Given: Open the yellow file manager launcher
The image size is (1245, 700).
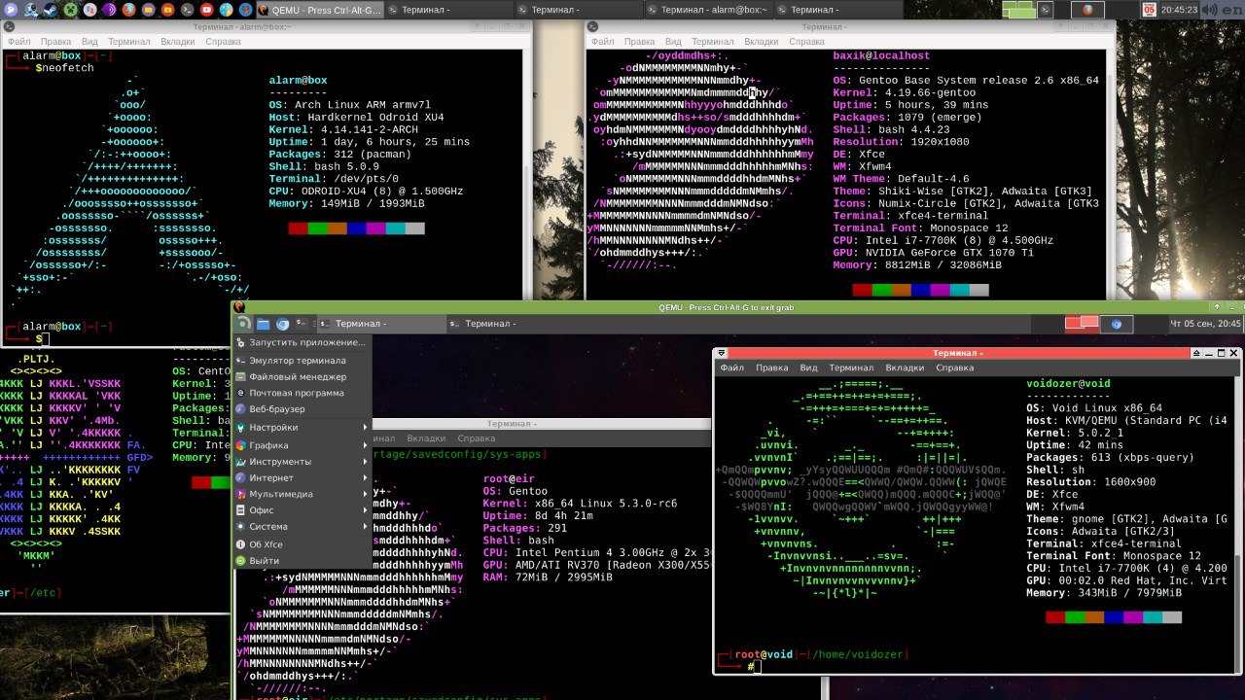Looking at the screenshot, I should [148, 10].
